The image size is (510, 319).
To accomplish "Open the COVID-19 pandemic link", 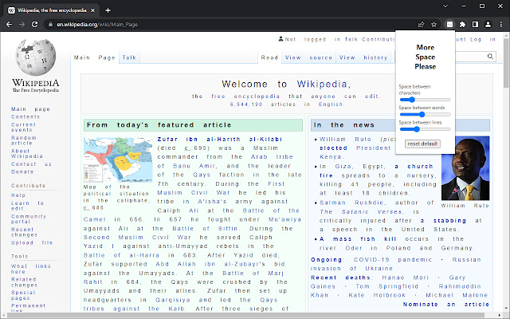I will [x=393, y=260].
